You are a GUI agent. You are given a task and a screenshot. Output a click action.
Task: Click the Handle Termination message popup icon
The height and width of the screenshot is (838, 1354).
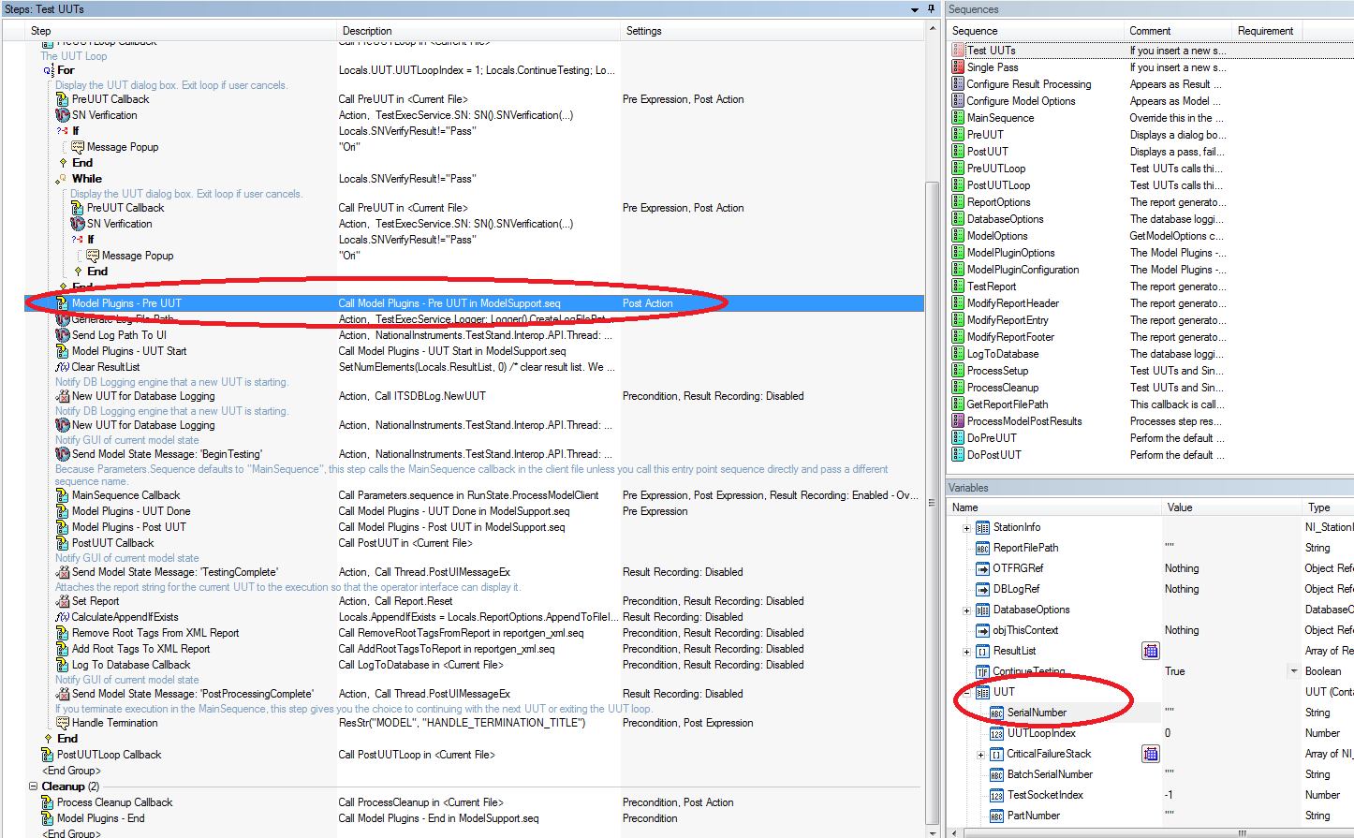[63, 723]
